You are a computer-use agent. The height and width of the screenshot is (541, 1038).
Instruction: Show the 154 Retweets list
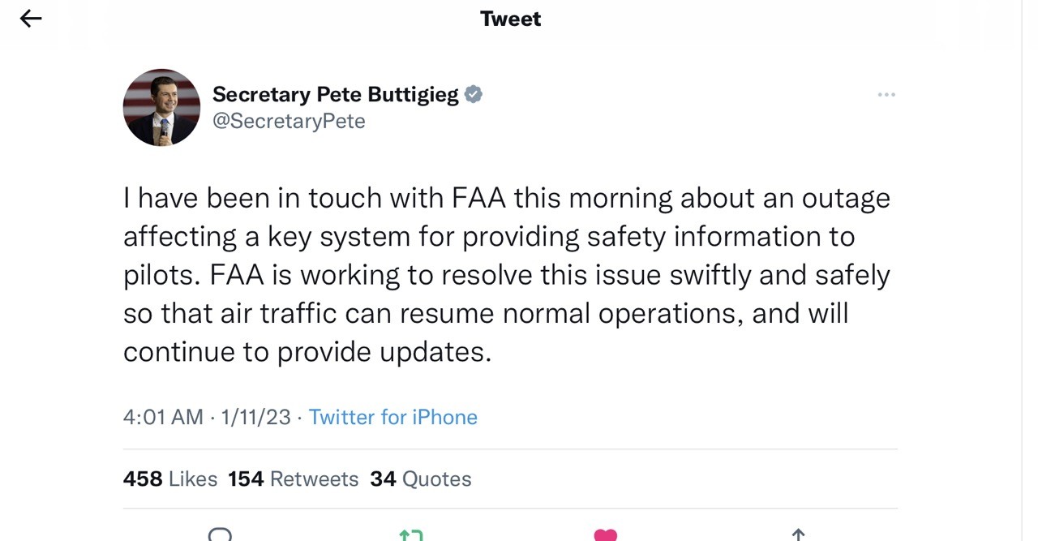[x=293, y=479]
